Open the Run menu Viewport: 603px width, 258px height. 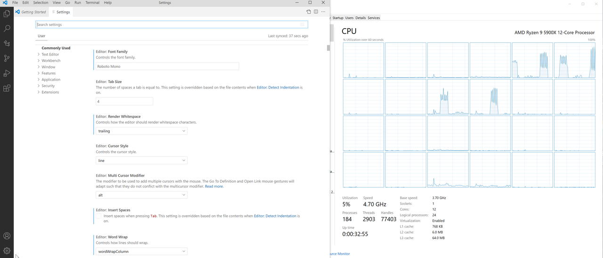click(x=78, y=3)
